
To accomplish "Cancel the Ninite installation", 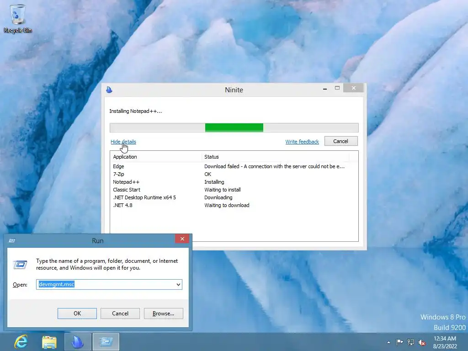I will pos(341,141).
